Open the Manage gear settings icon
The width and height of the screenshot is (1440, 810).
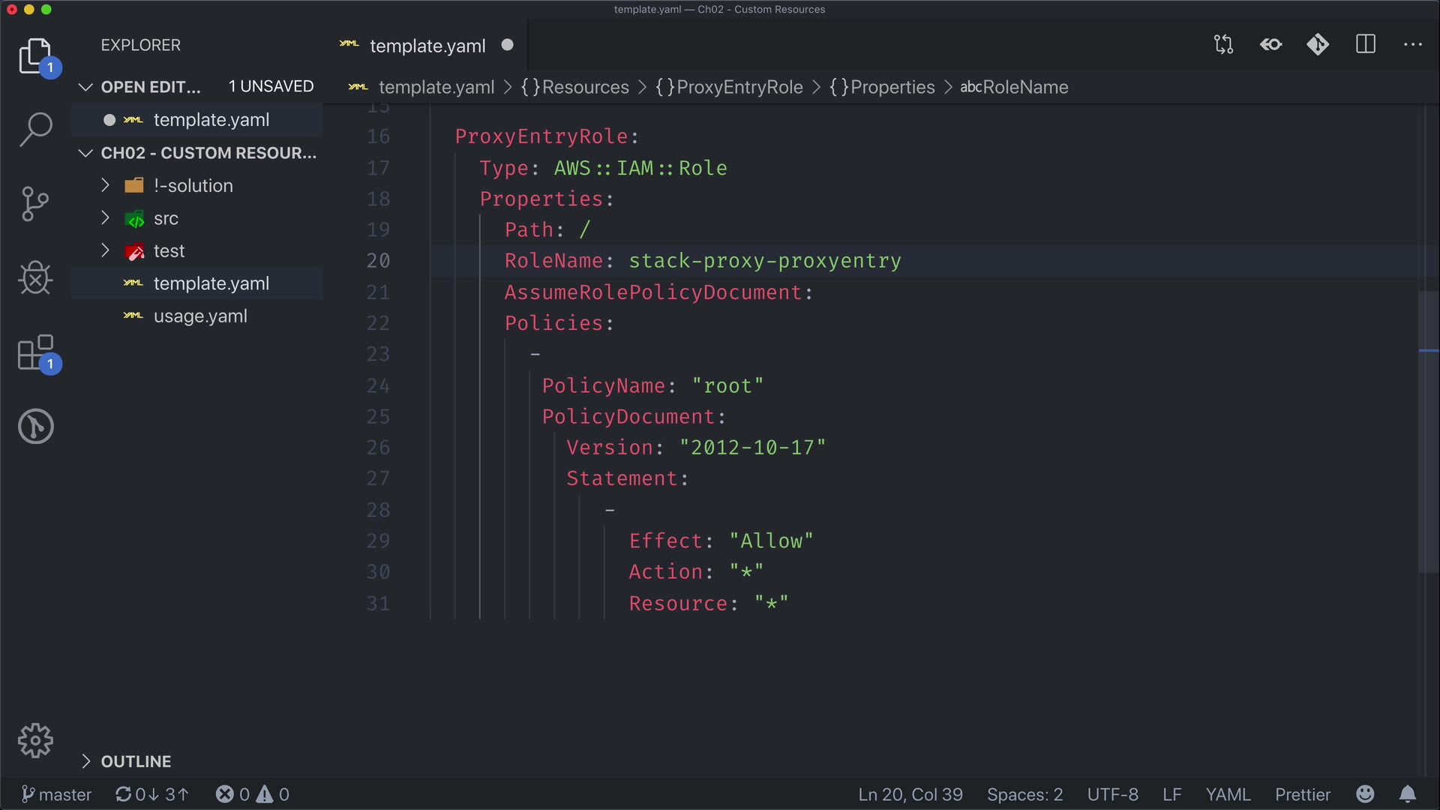click(x=35, y=741)
